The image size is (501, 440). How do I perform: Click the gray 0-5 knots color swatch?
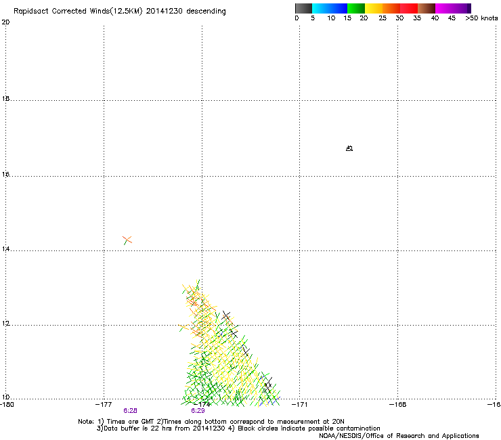pyautogui.click(x=303, y=8)
